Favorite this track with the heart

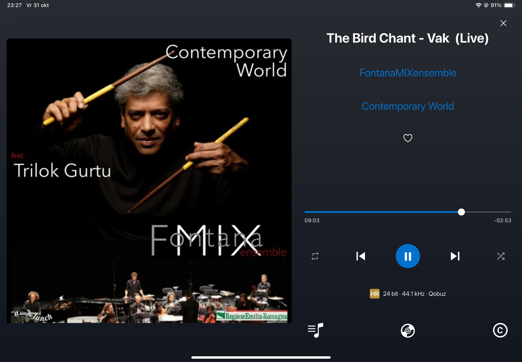(x=408, y=138)
